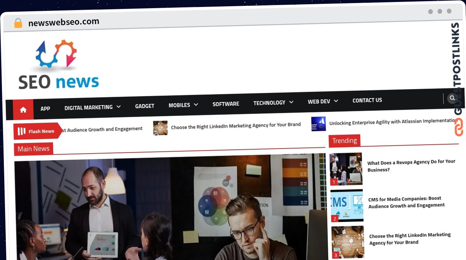Expand the Digital Marketing submenu arrow

point(118,106)
